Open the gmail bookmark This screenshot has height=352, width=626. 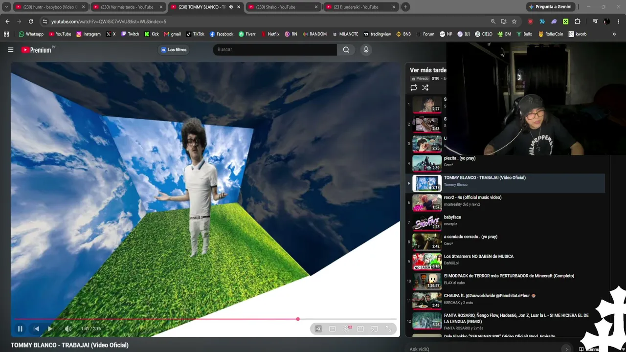coord(172,34)
